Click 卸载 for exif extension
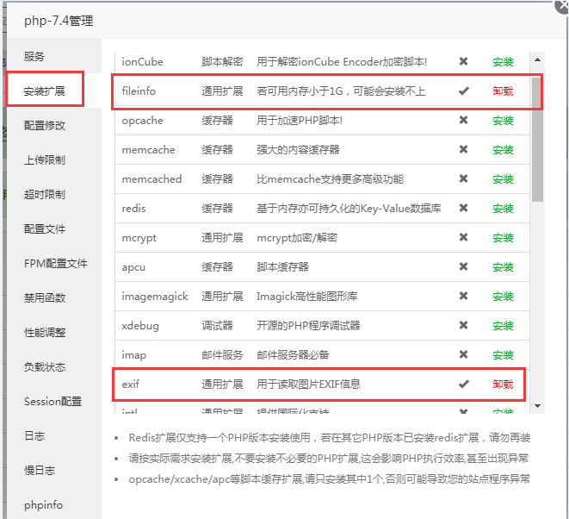This screenshot has width=569, height=519. pyautogui.click(x=503, y=385)
